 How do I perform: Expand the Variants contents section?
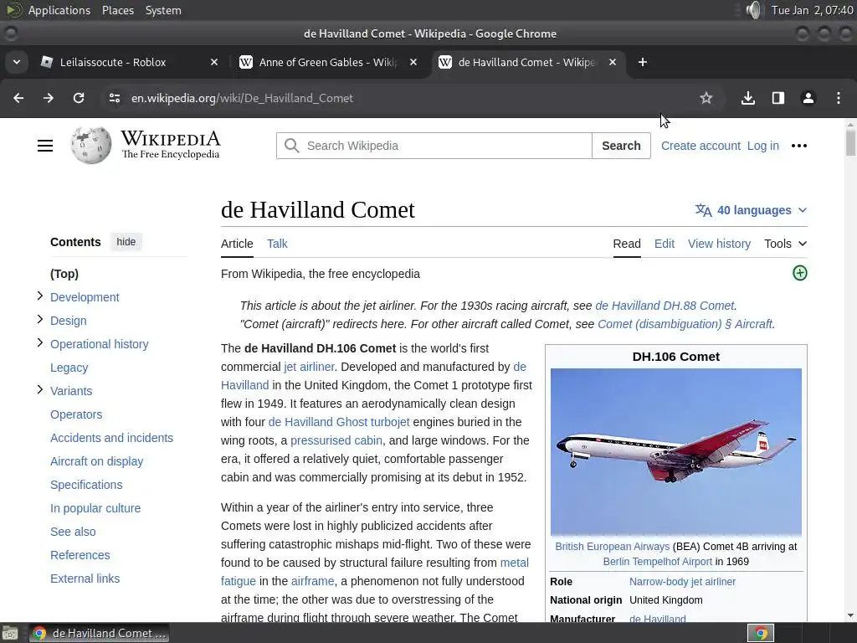coord(40,390)
